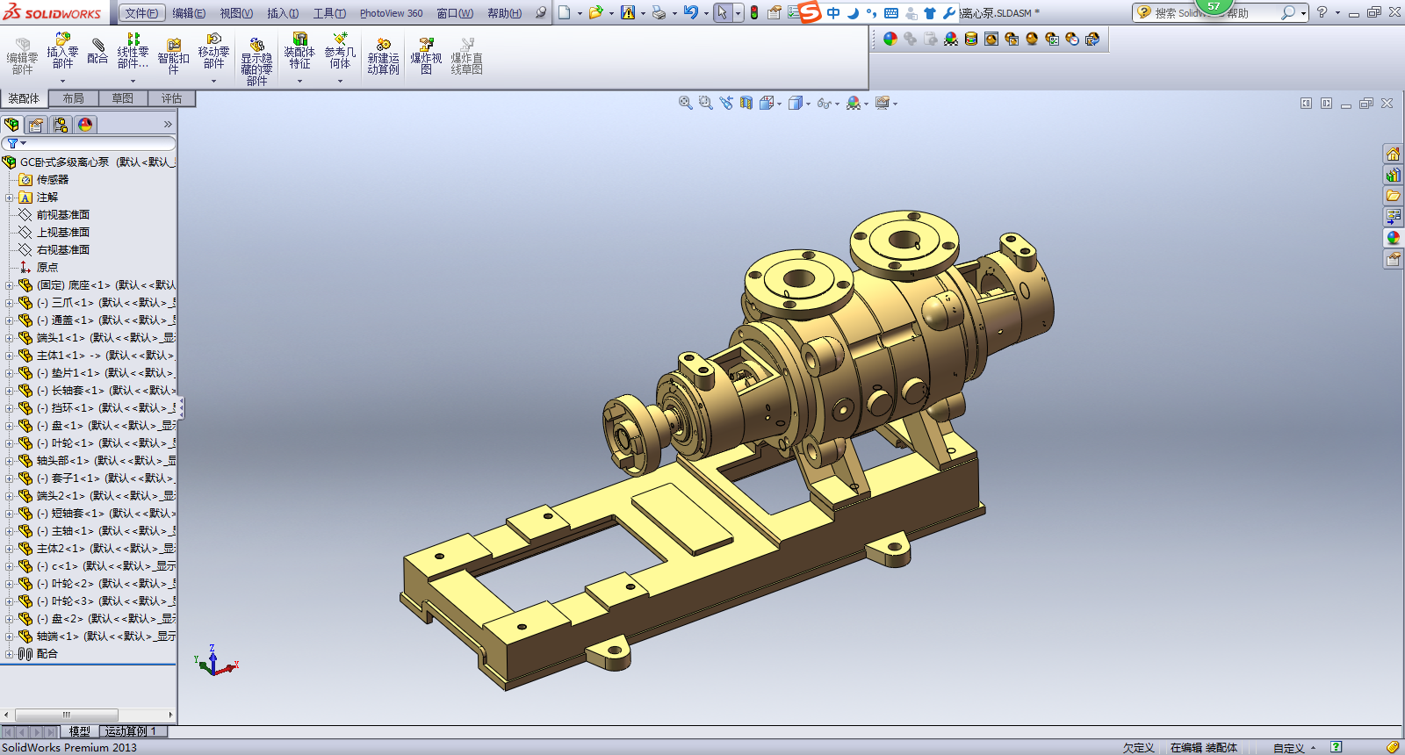The image size is (1405, 755).
Task: Activate the Select cursor tool
Action: tap(722, 12)
